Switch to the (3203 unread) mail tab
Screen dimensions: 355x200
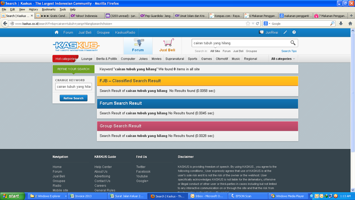[121, 16]
